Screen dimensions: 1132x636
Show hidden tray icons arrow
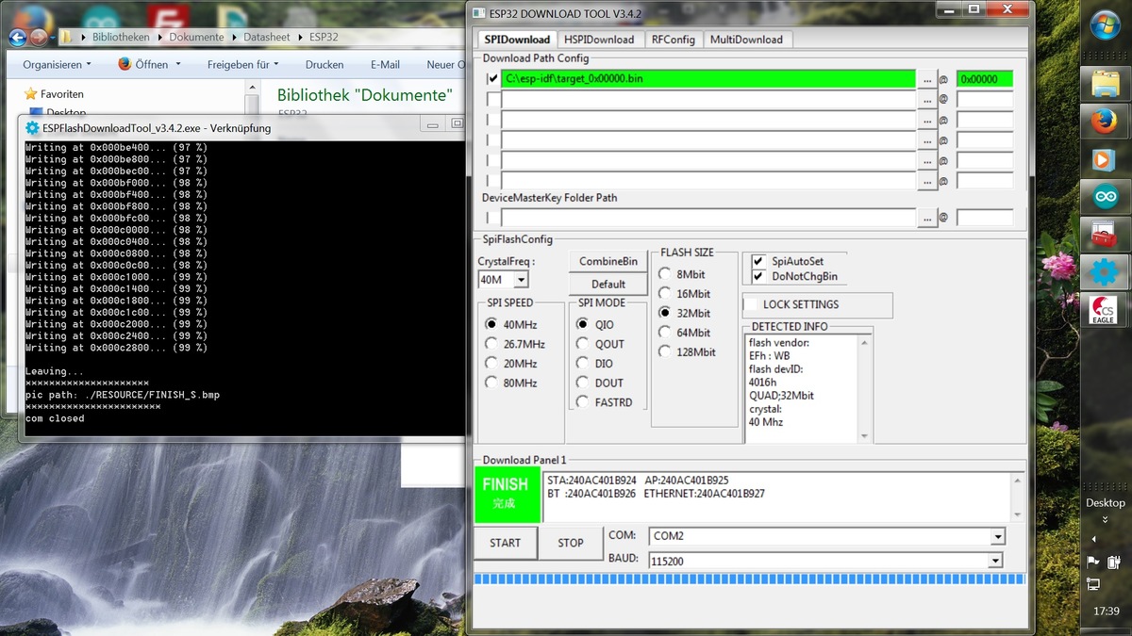point(1094,539)
